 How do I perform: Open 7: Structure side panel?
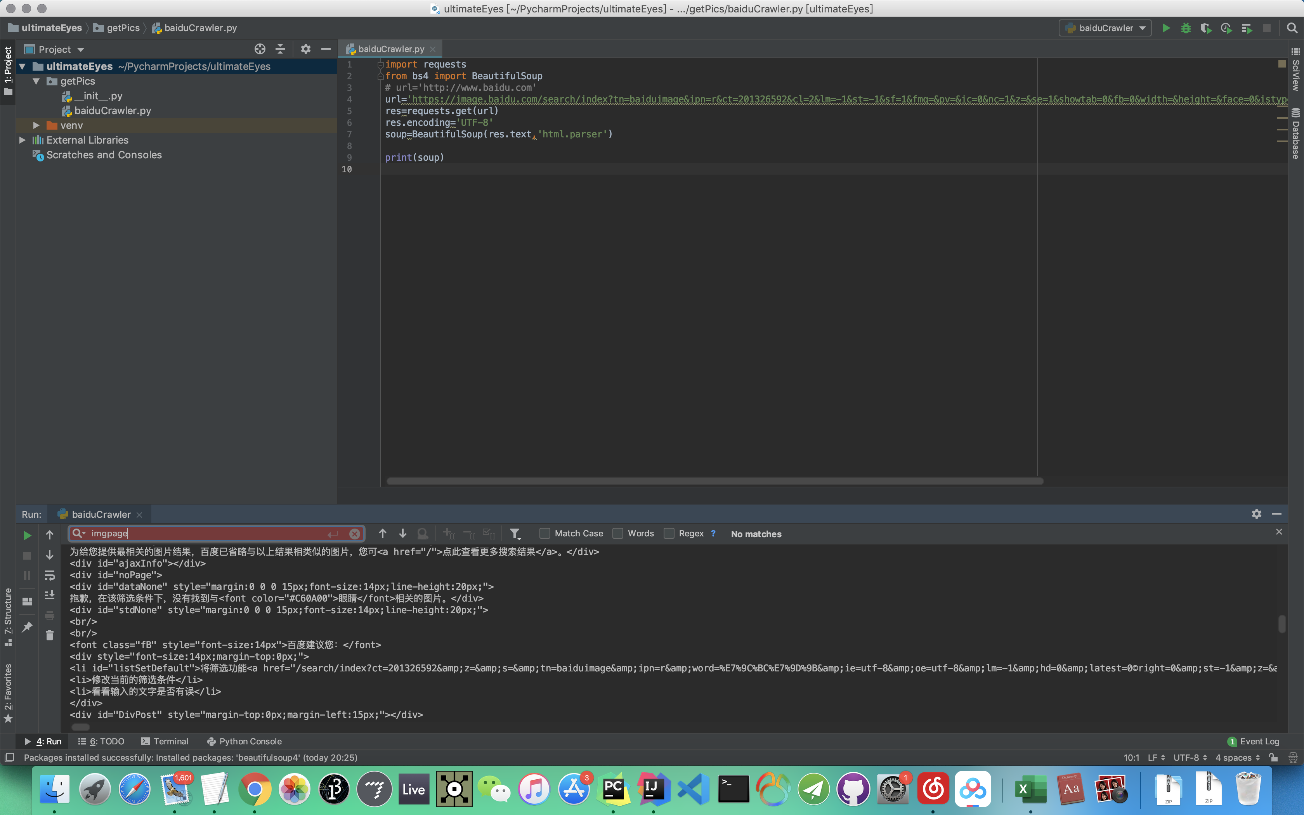(8, 617)
